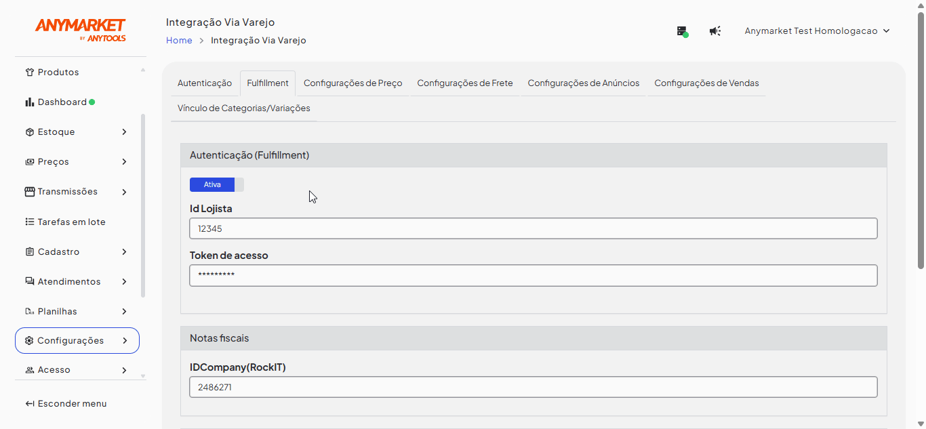Screen dimensions: 926x429
Task: Click the page vertical scrollbar thumb
Action: click(921, 141)
